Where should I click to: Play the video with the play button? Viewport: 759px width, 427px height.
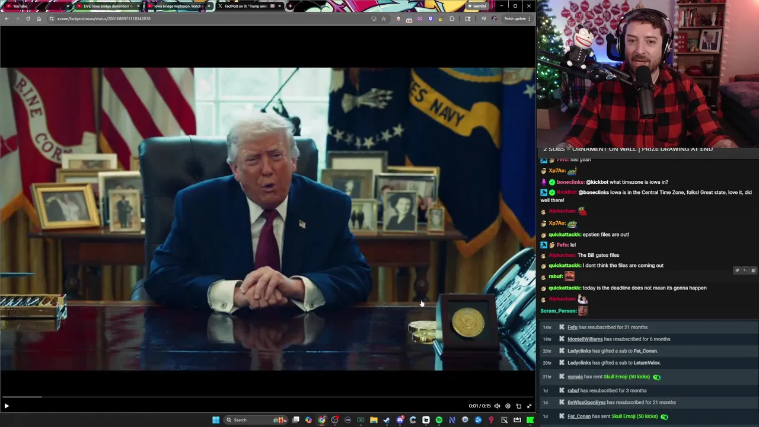pos(7,406)
